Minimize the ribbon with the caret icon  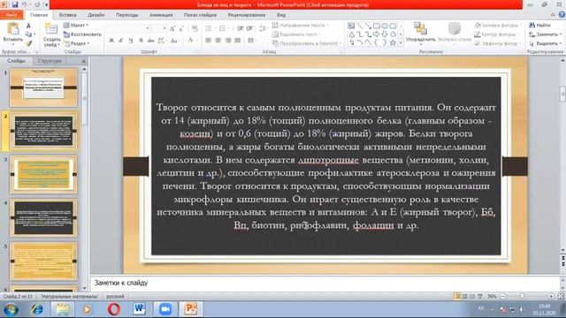point(553,15)
